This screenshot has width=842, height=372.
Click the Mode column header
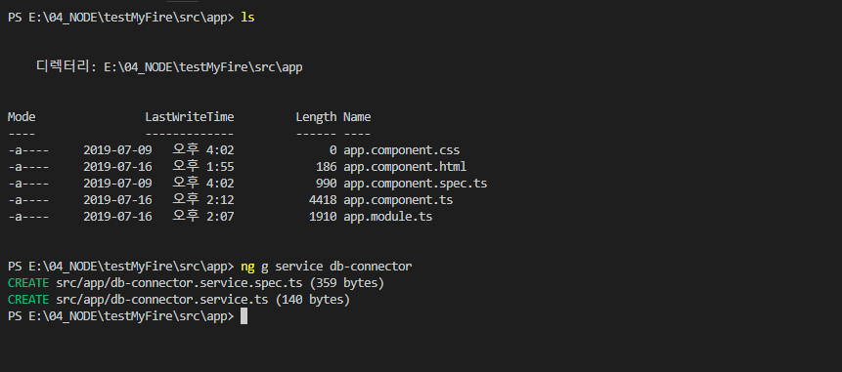click(x=22, y=117)
